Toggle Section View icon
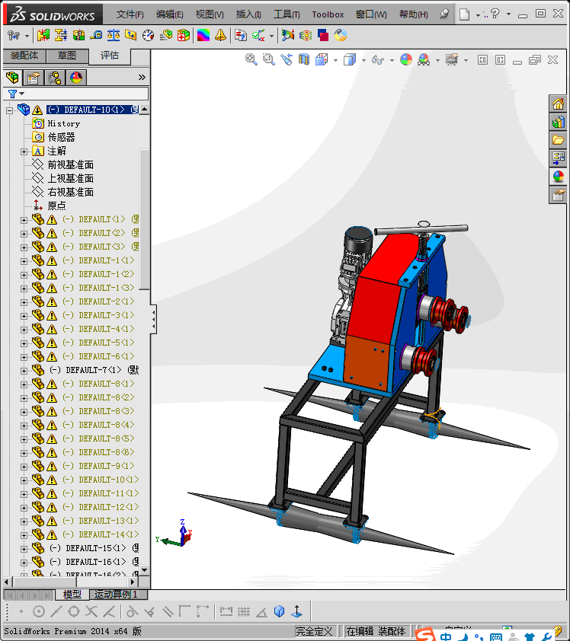The image size is (570, 641). pyautogui.click(x=304, y=59)
